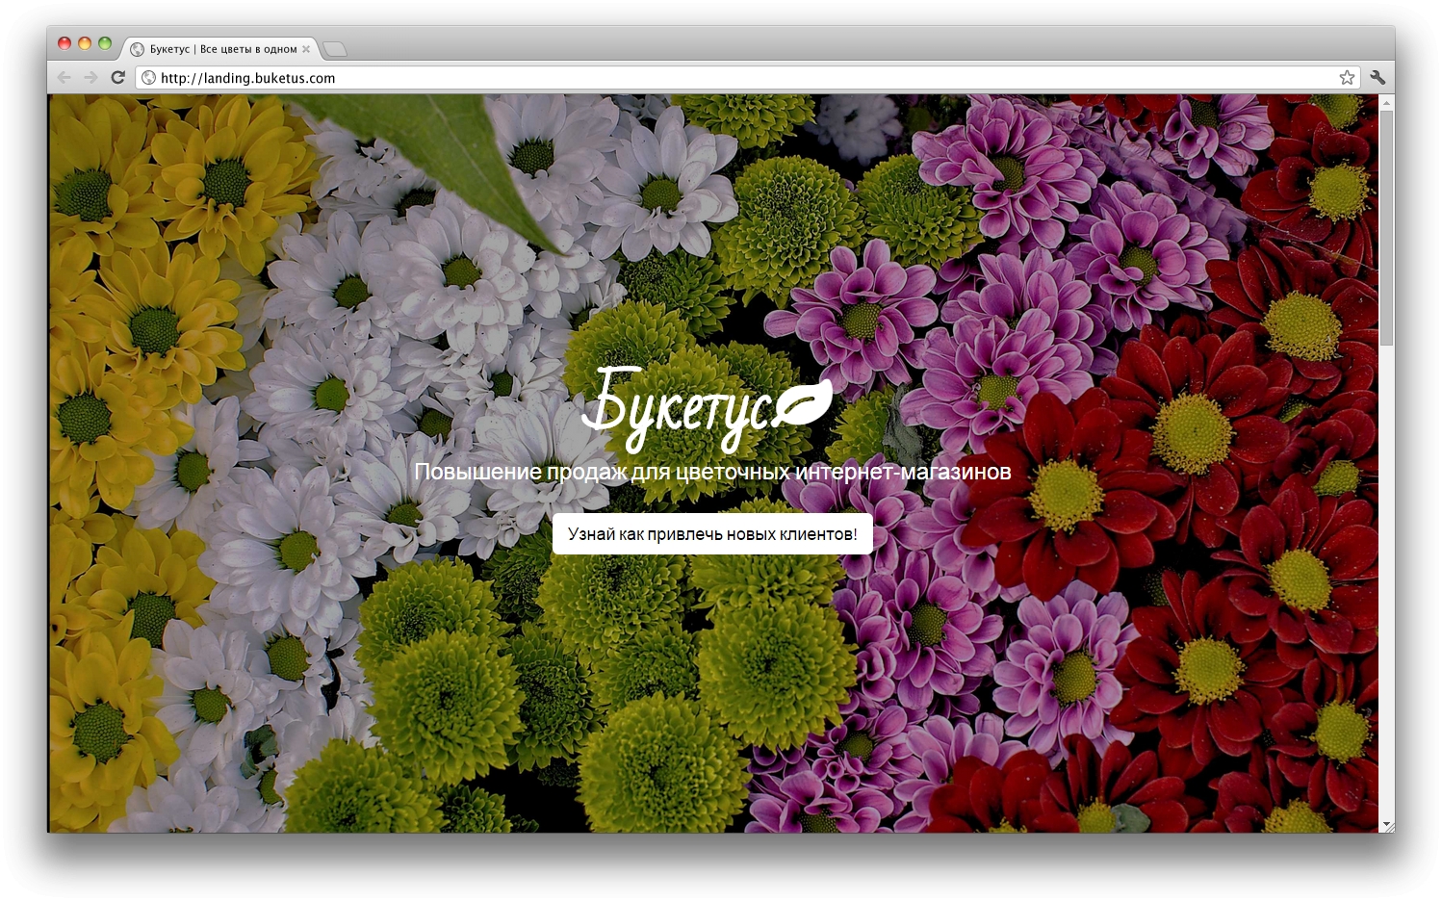The image size is (1442, 901).
Task: Click the vertical scrollbar thumb
Action: (1386, 227)
